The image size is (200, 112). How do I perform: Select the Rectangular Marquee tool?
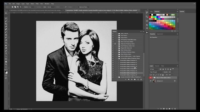[x=6, y=16]
